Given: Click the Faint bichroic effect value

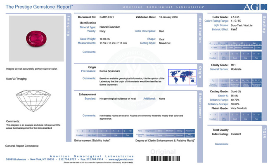Looking at the screenshot, I should (x=234, y=29).
